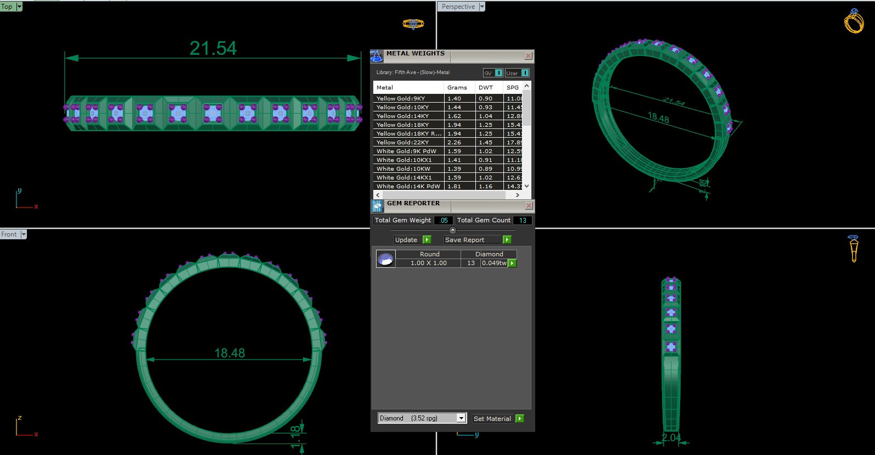Activate the Front viewport title label
This screenshot has height=455, width=875.
tap(9, 234)
